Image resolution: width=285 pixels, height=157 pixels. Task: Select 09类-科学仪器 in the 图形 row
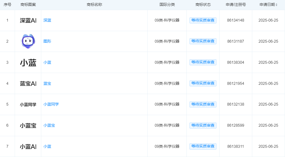(167, 41)
